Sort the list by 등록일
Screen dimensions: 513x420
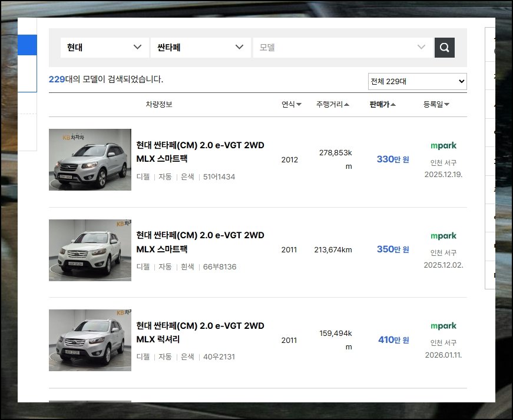coord(436,104)
